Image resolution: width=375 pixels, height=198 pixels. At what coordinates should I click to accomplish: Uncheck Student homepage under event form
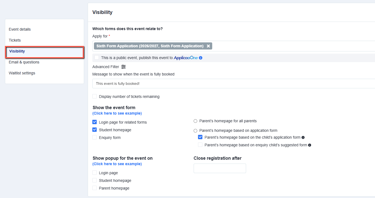click(95, 130)
